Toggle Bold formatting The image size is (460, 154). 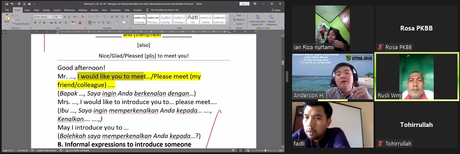click(35, 22)
